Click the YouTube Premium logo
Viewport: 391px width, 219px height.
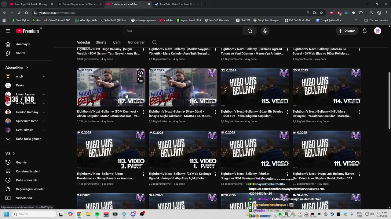tap(28, 31)
